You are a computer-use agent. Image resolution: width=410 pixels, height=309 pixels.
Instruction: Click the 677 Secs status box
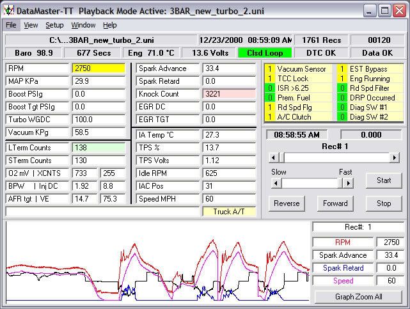pyautogui.click(x=93, y=53)
